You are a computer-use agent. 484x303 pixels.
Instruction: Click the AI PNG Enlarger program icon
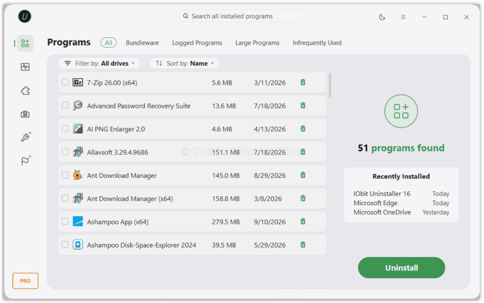78,129
